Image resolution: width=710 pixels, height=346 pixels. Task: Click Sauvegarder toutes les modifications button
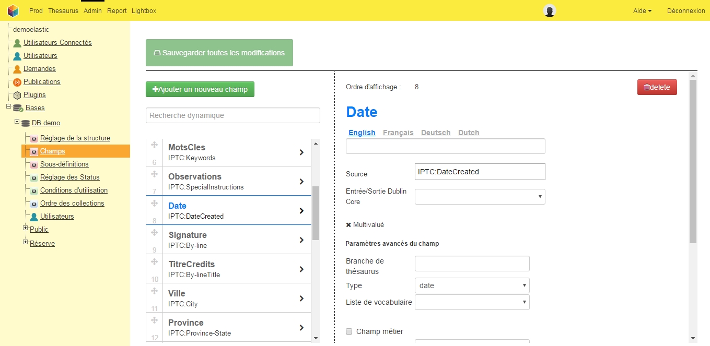pyautogui.click(x=219, y=53)
